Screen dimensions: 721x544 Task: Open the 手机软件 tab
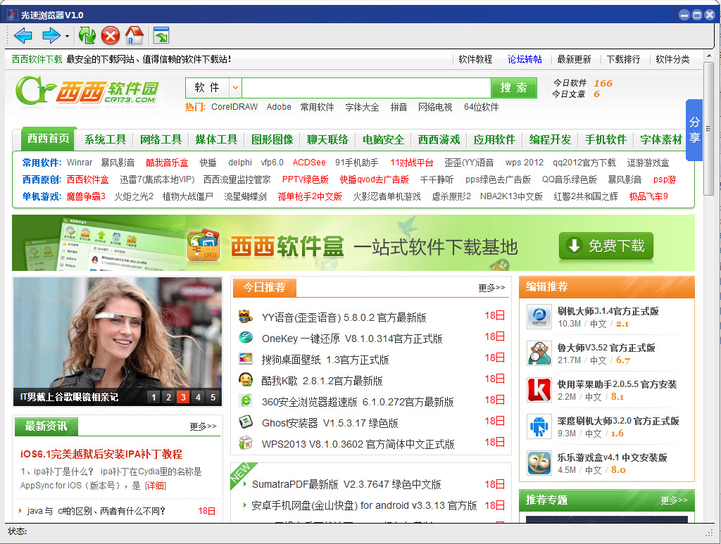tap(606, 139)
